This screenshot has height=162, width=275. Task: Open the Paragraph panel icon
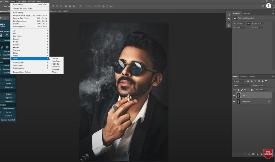[229, 19]
